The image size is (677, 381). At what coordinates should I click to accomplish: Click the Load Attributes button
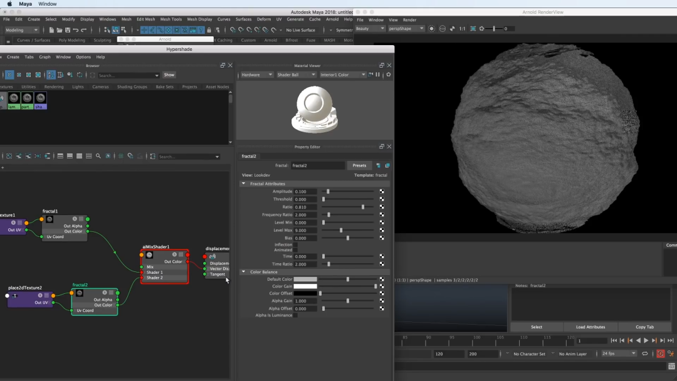tap(590, 327)
